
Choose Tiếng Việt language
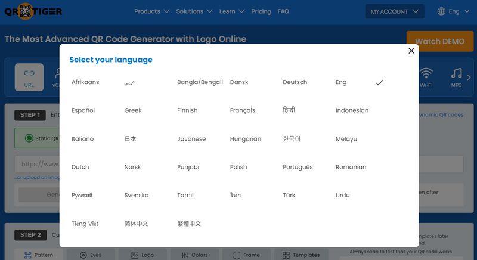coord(85,224)
